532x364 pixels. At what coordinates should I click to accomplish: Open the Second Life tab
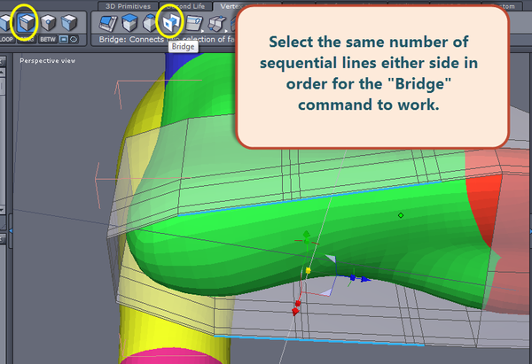pyautogui.click(x=185, y=6)
